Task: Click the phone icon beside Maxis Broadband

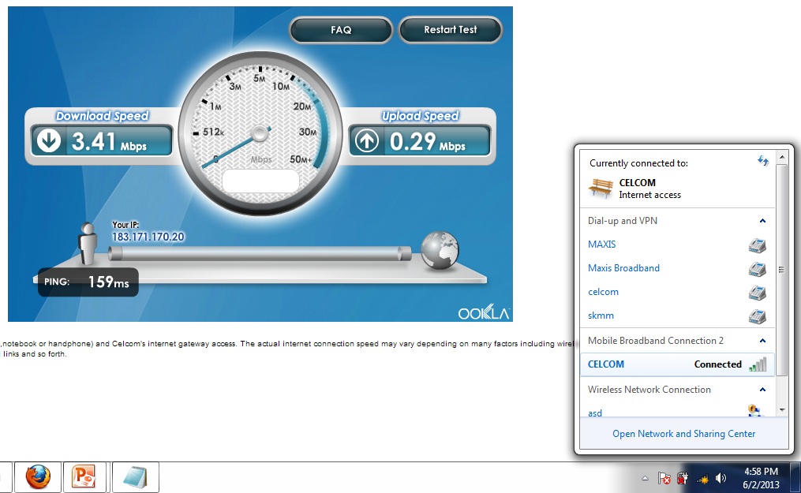Action: click(x=757, y=269)
